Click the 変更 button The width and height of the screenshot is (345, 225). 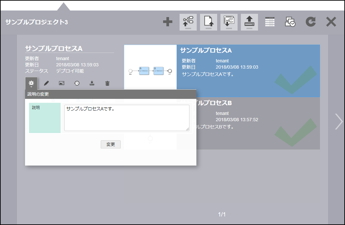(111, 144)
